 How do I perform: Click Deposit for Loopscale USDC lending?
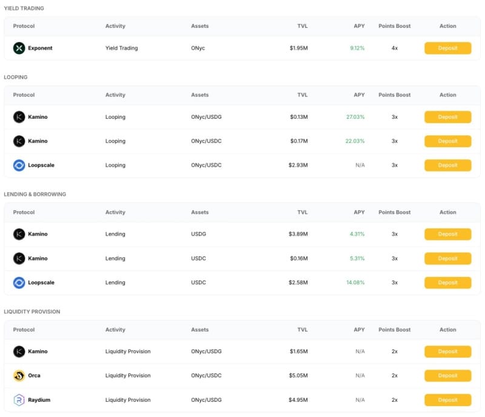[x=447, y=282]
